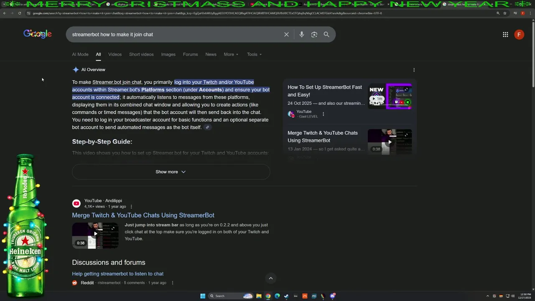Open 'Merge Twitch & YouTube Chats Using StreamerBot' result

(143, 215)
